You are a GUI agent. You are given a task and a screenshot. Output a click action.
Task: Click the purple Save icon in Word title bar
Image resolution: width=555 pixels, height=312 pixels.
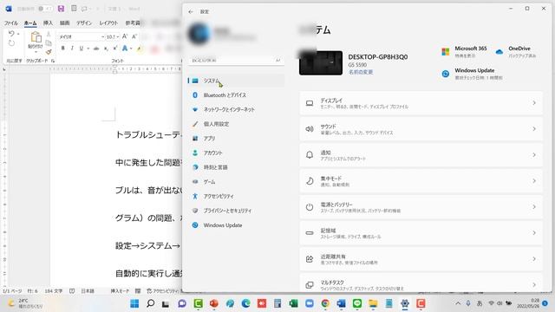[61, 9]
